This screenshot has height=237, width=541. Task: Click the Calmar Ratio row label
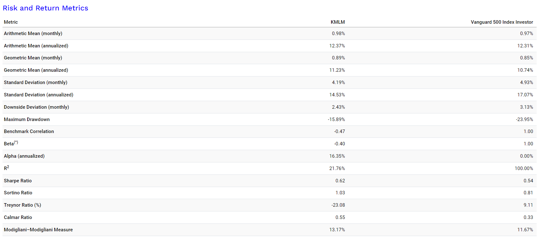[x=18, y=217]
